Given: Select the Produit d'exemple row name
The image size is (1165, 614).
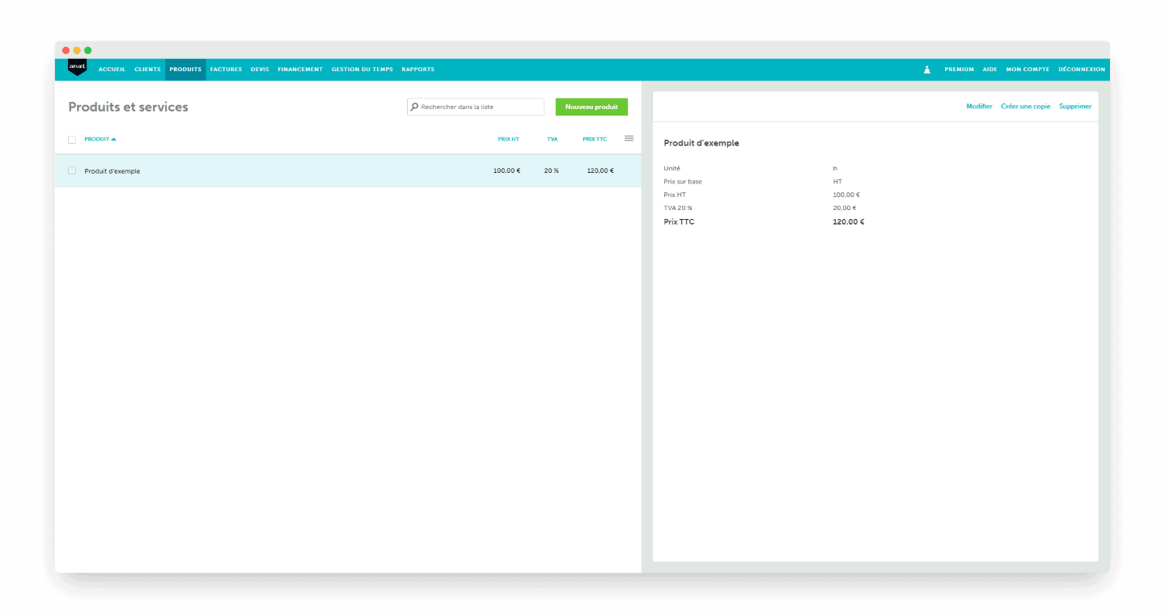Looking at the screenshot, I should click(112, 171).
